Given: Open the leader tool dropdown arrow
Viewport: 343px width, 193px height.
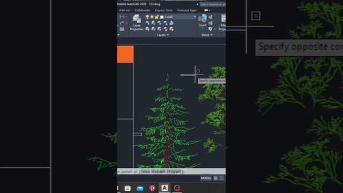Looking at the screenshot, I should pyautogui.click(x=126, y=23).
